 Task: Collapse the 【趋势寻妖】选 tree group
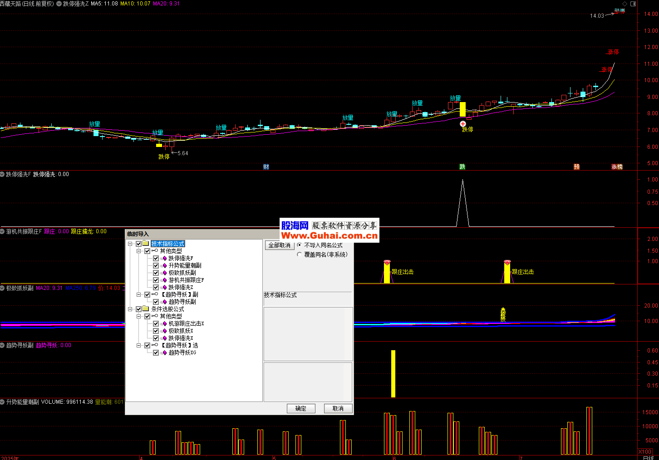click(x=139, y=345)
